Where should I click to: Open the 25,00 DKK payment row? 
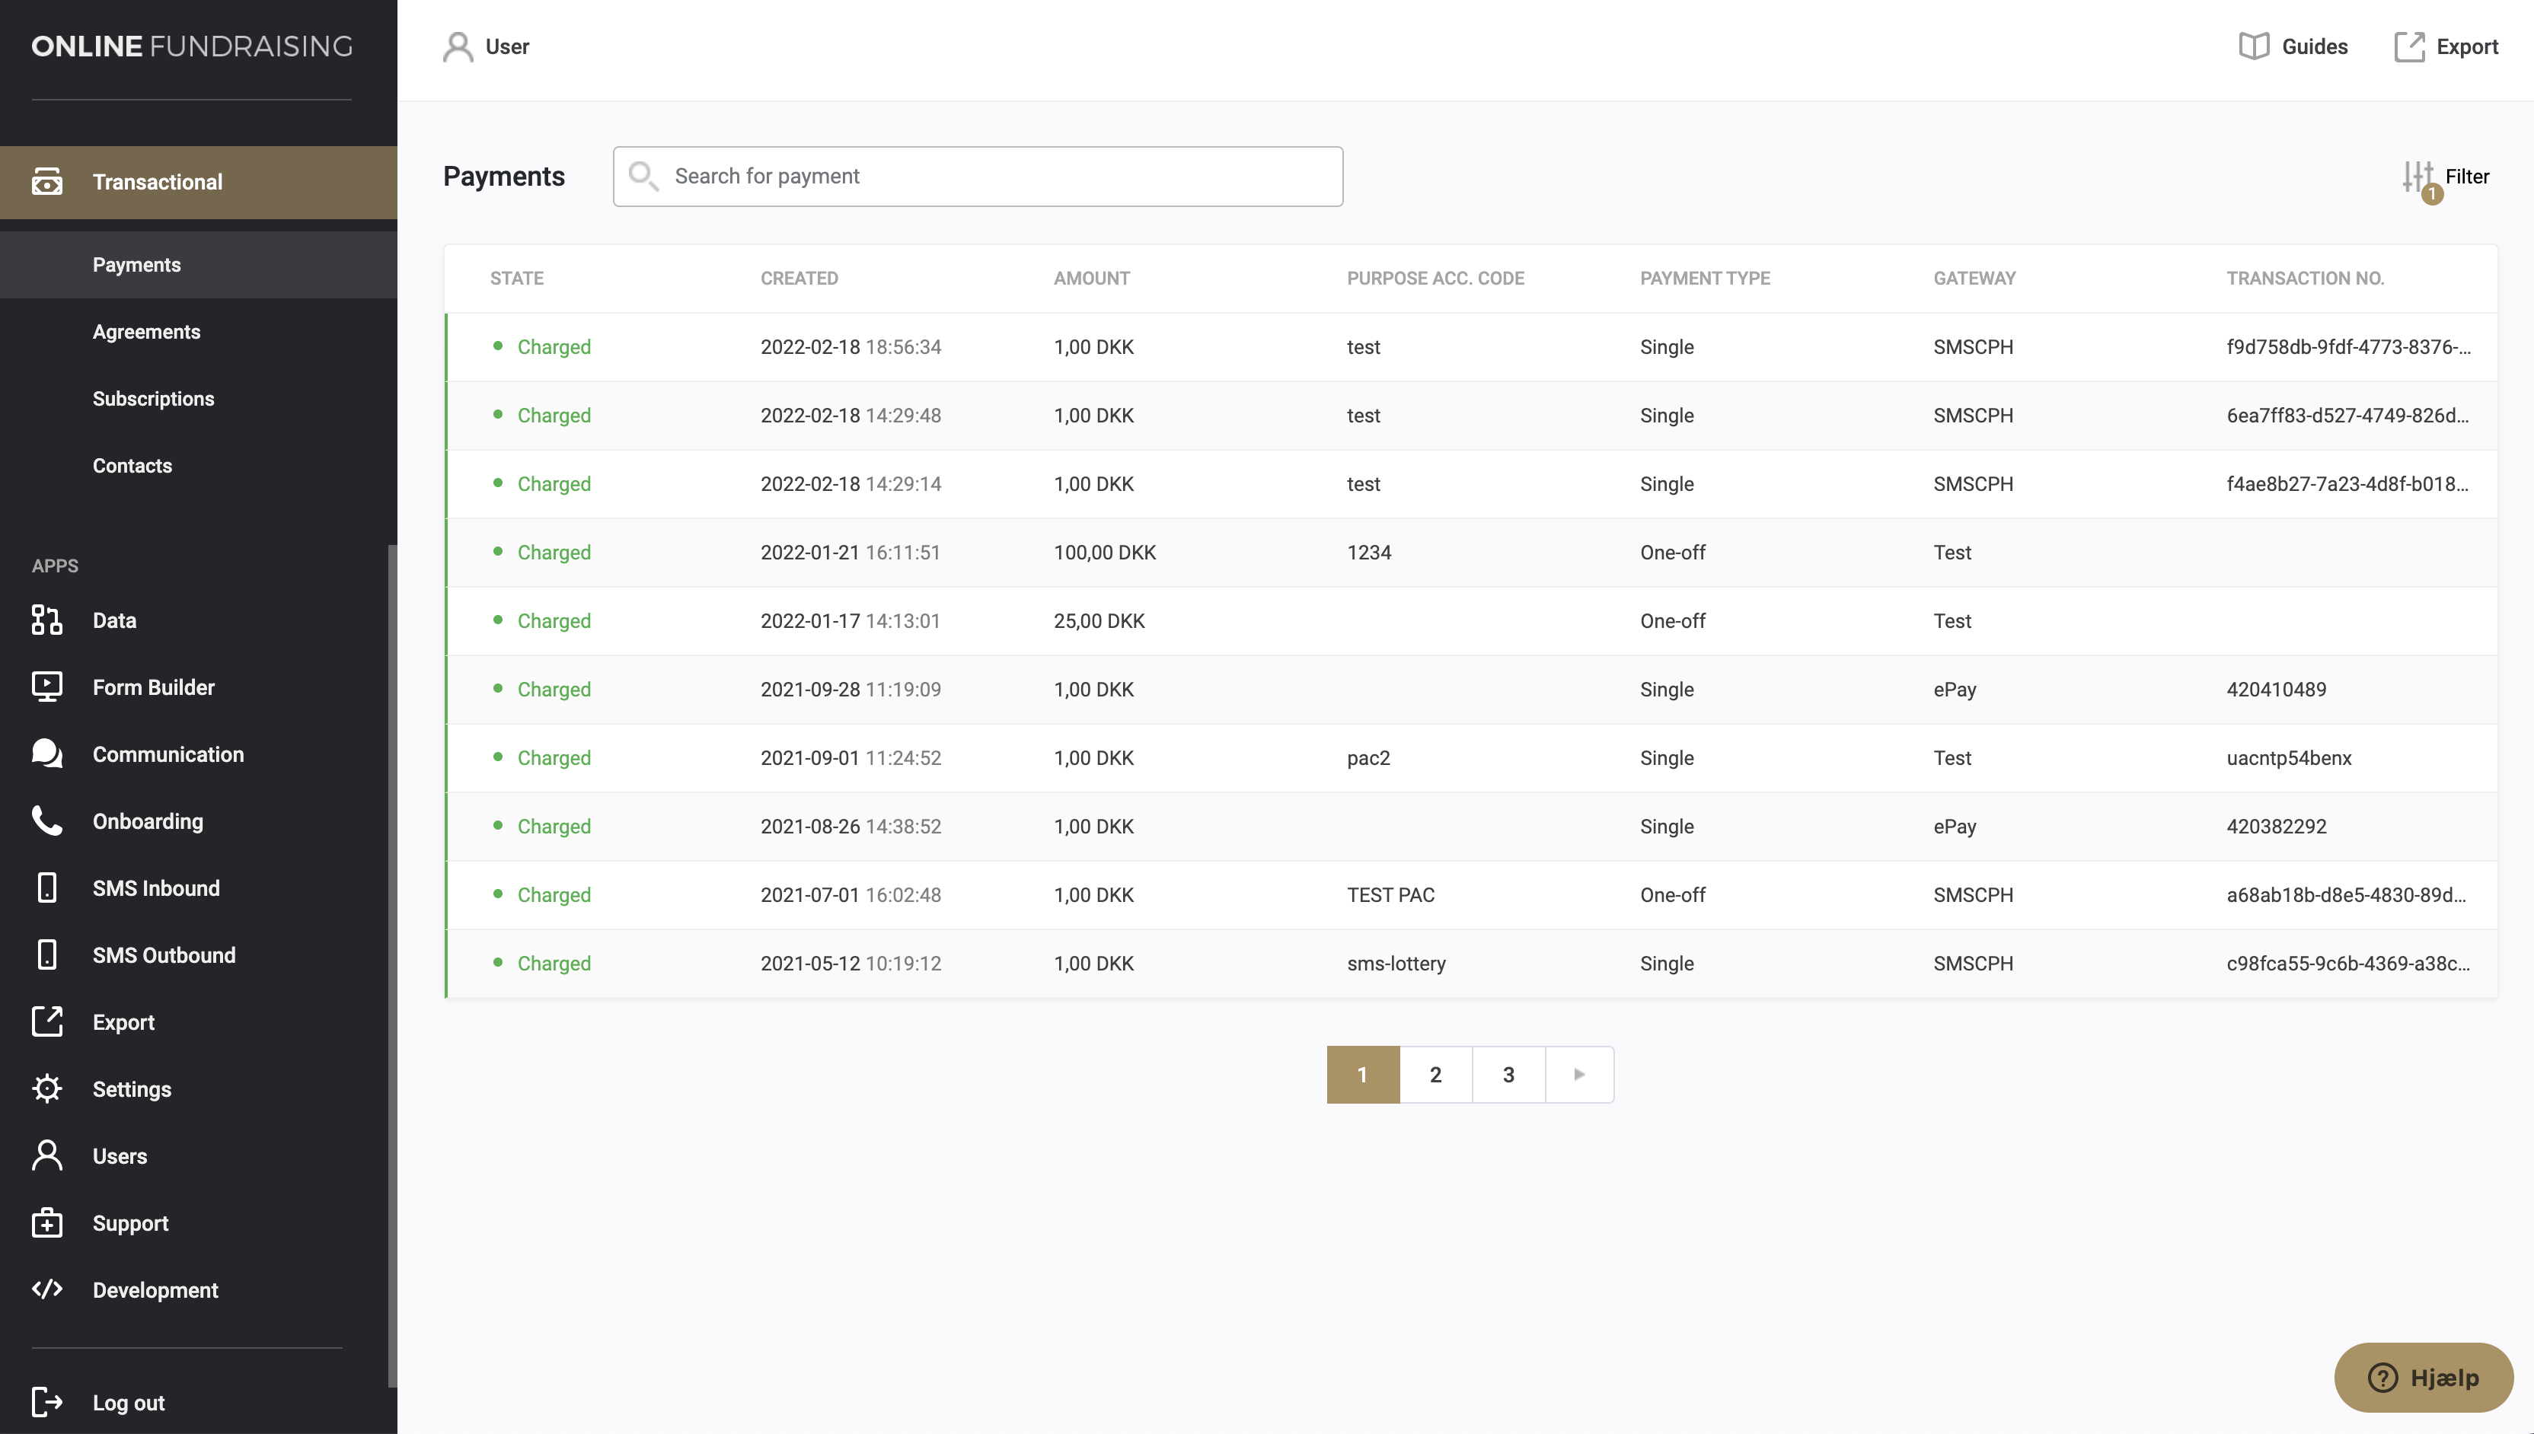click(x=1471, y=621)
